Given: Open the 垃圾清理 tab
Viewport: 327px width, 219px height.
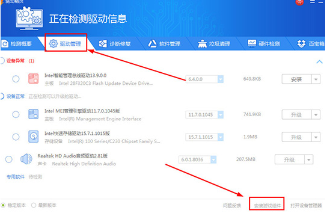Looking at the screenshot, I should point(214,44).
